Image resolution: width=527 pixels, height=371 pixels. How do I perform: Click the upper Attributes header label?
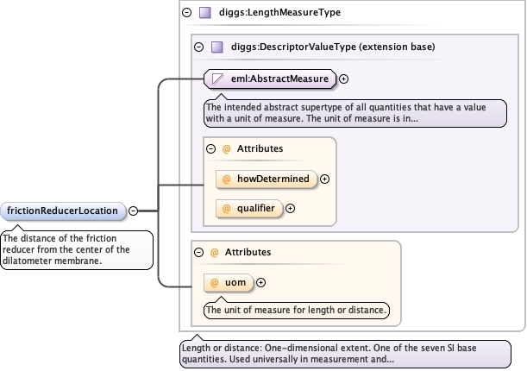point(260,149)
